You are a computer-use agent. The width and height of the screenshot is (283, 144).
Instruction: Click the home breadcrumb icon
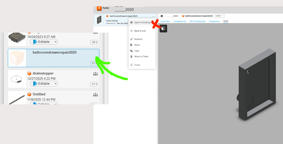pyautogui.click(x=162, y=16)
